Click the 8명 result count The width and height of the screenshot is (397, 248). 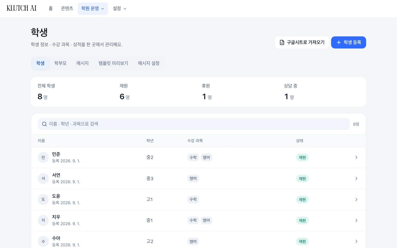click(x=356, y=124)
